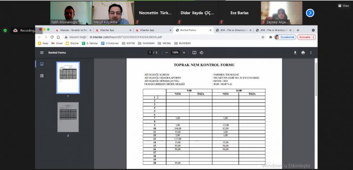Expand the AKADEMİK bookmark folder
The width and height of the screenshot is (353, 170).
click(146, 43)
